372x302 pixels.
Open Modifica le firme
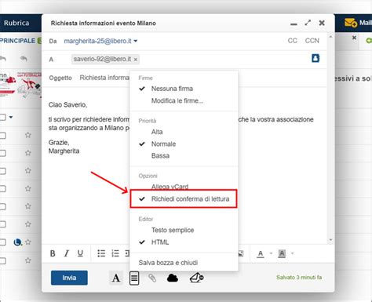(x=177, y=100)
